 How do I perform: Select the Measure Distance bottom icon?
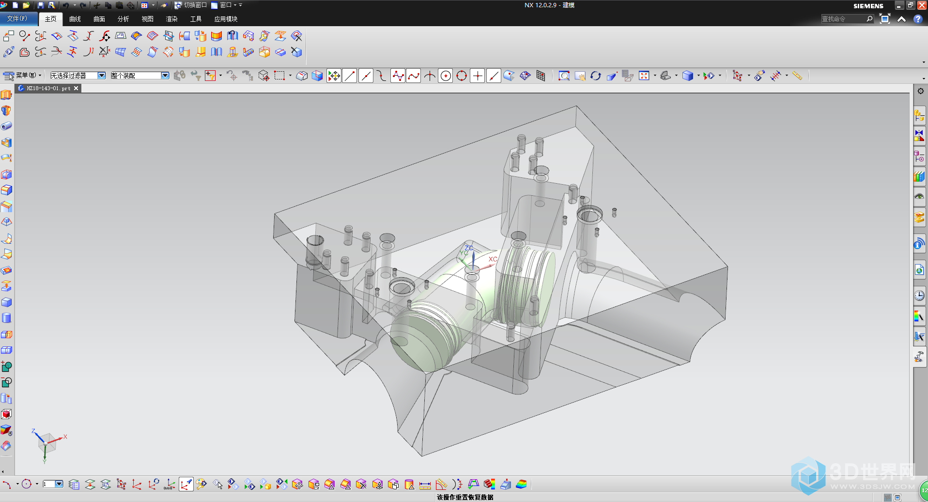pos(425,484)
